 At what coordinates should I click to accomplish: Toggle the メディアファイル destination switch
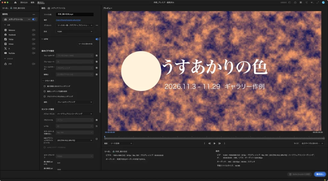pos(34,19)
